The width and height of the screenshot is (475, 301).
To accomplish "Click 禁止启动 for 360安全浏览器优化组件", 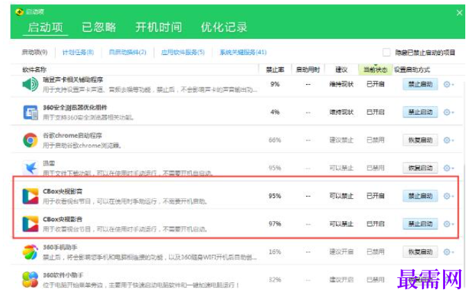I will tap(420, 112).
